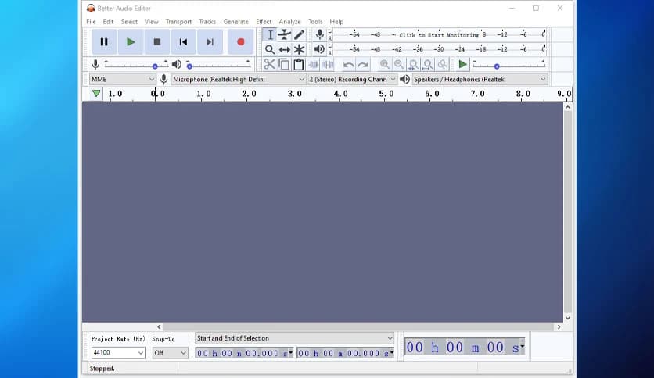Click Play-at-speed green button
654x378 pixels.
(462, 64)
